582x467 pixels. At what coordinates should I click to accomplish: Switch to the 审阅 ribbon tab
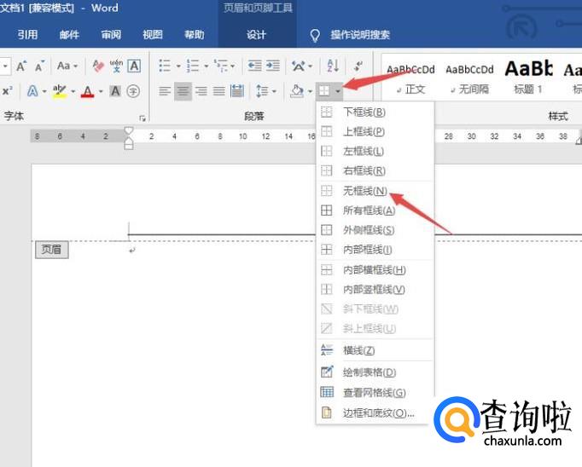(111, 35)
